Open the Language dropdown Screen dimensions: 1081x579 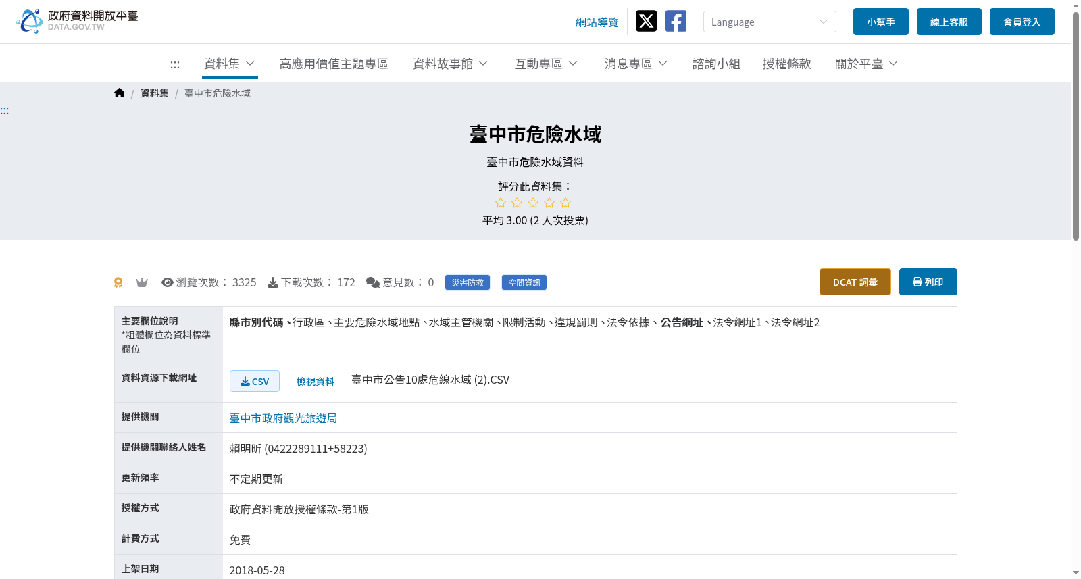(770, 22)
